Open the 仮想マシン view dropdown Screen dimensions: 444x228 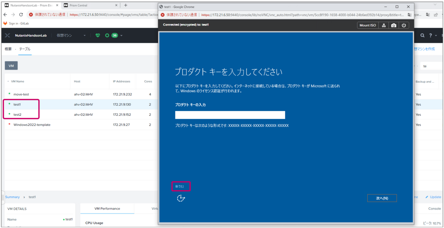(x=71, y=36)
